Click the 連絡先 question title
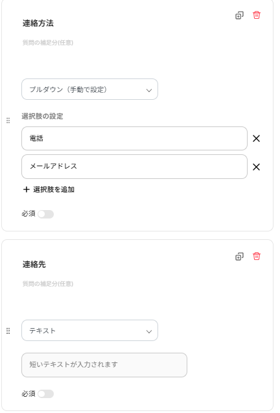This screenshot has height=413, width=280. point(34,265)
